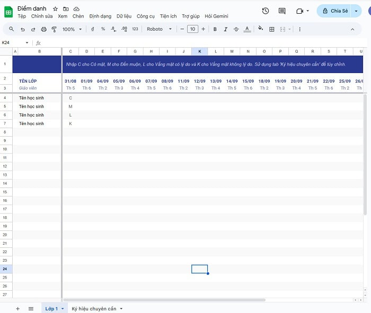
Task: Check the cloud save status icon
Action: pyautogui.click(x=76, y=9)
